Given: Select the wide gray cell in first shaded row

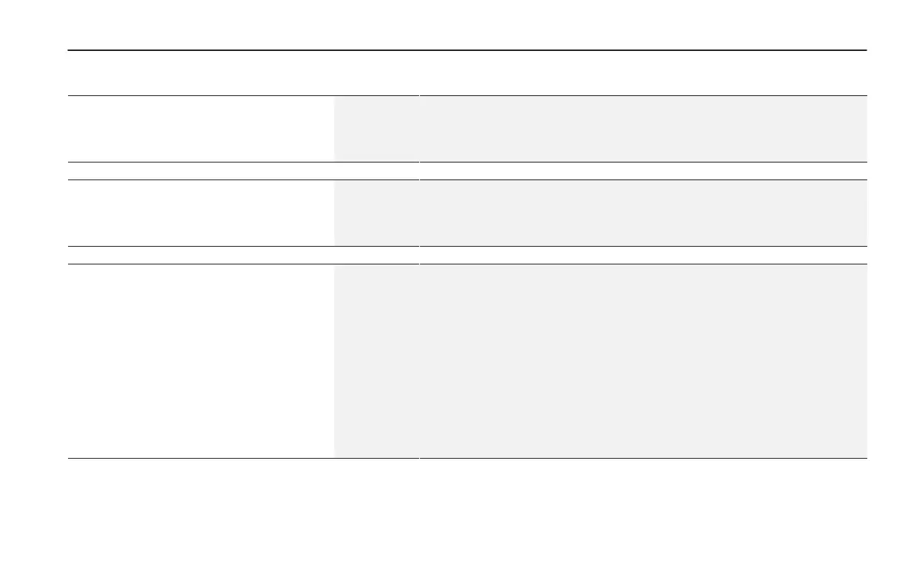Looking at the screenshot, I should 643,129.
